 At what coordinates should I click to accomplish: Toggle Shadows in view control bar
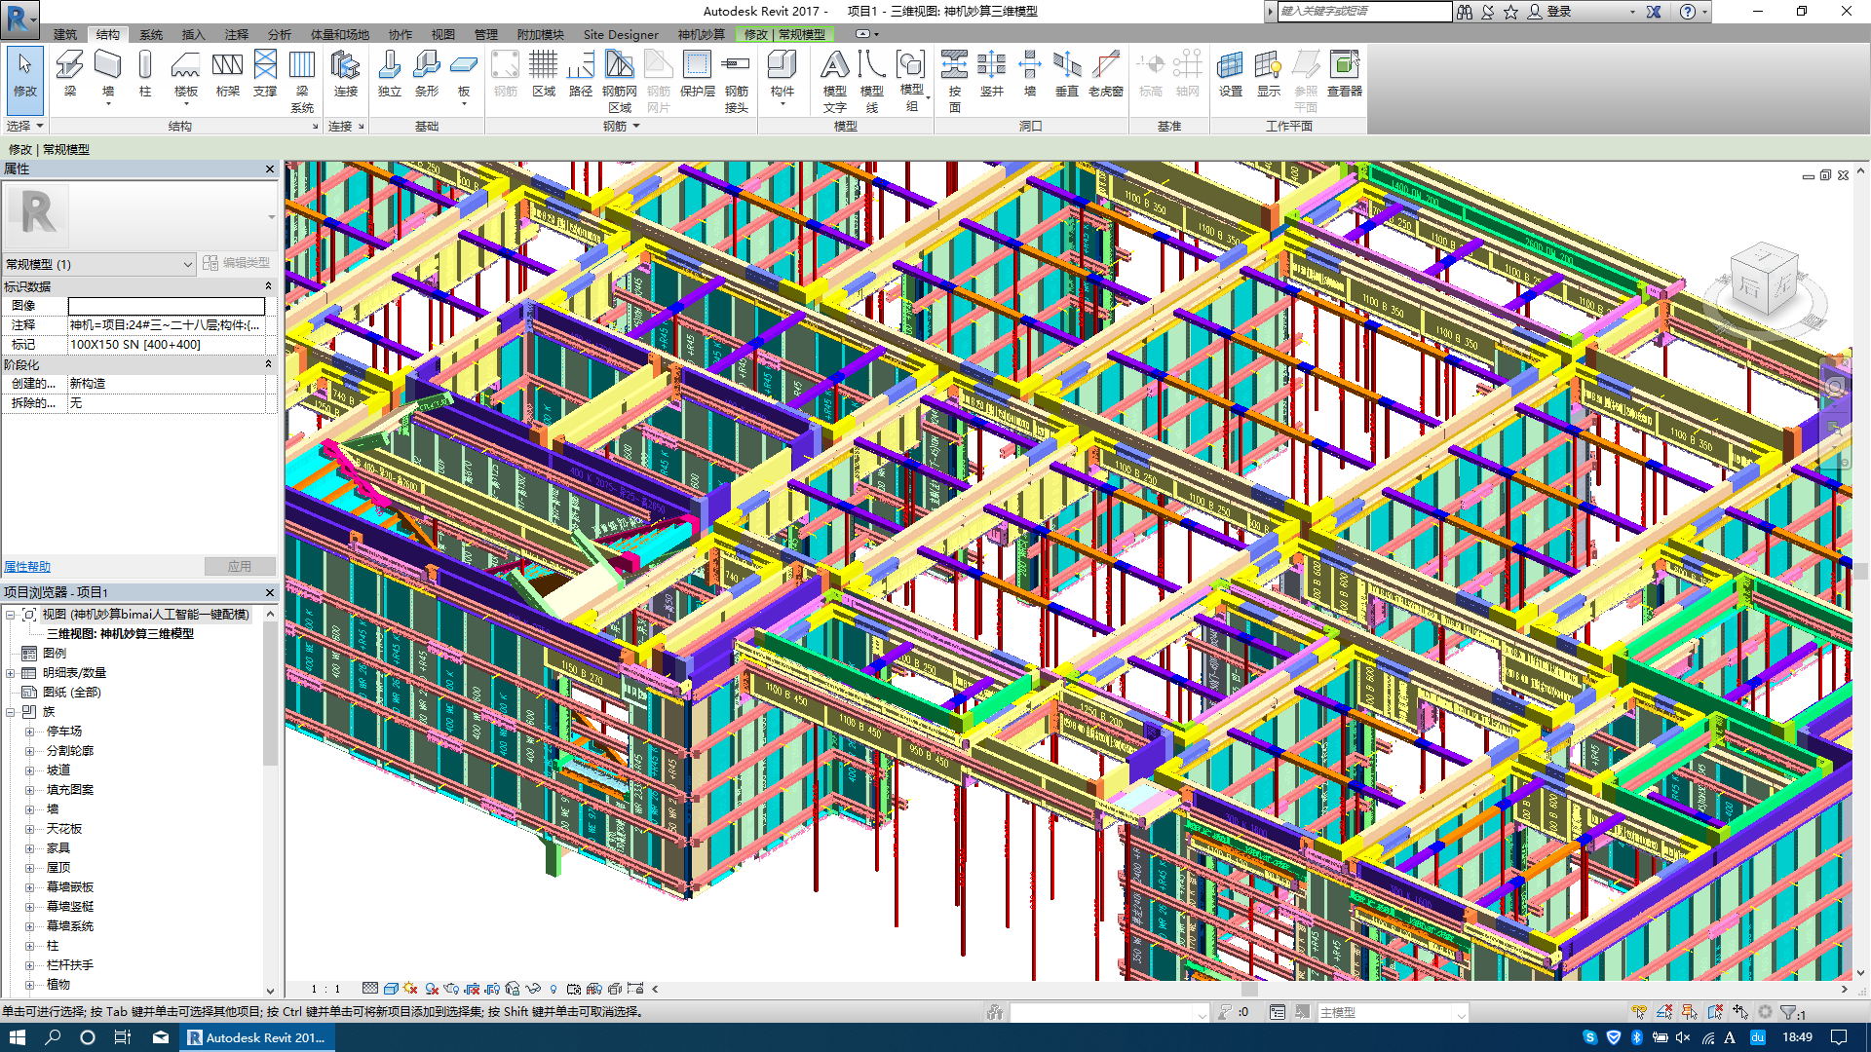click(431, 989)
